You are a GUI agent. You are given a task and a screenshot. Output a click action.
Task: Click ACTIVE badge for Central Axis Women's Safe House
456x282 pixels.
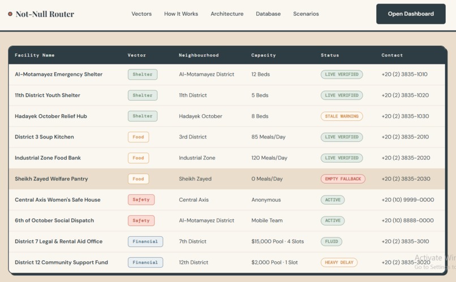point(333,200)
